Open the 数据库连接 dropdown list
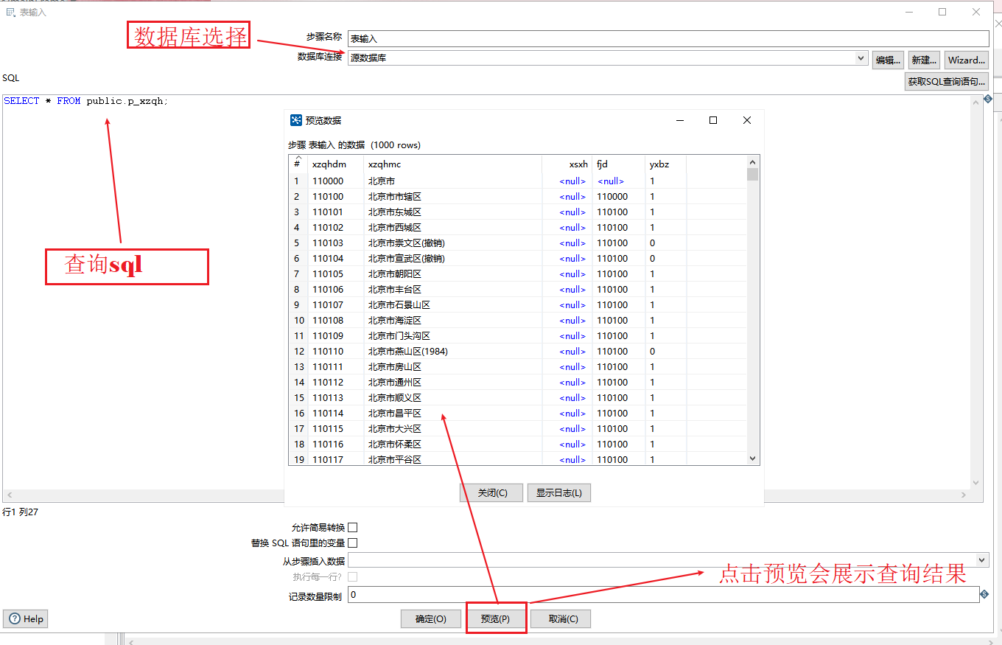This screenshot has width=1002, height=645. (x=860, y=57)
